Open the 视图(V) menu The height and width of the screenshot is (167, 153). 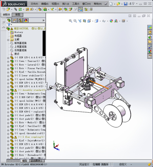(55, 4)
